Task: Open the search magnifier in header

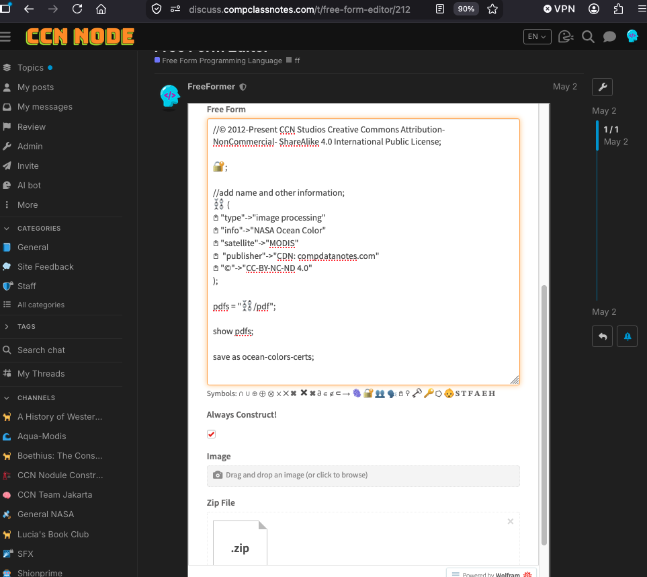Action: [x=588, y=37]
